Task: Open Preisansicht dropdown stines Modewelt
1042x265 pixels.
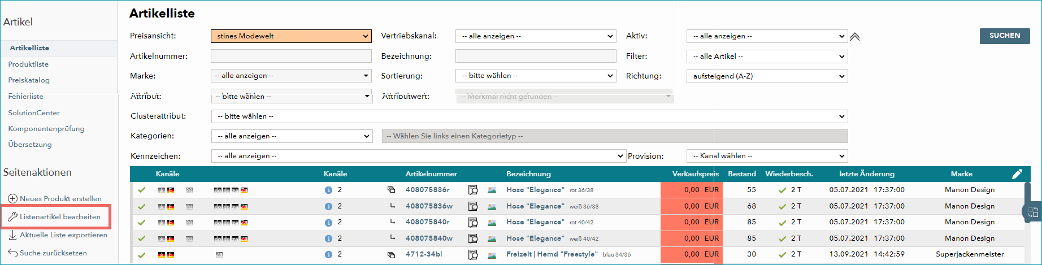Action: [x=291, y=36]
